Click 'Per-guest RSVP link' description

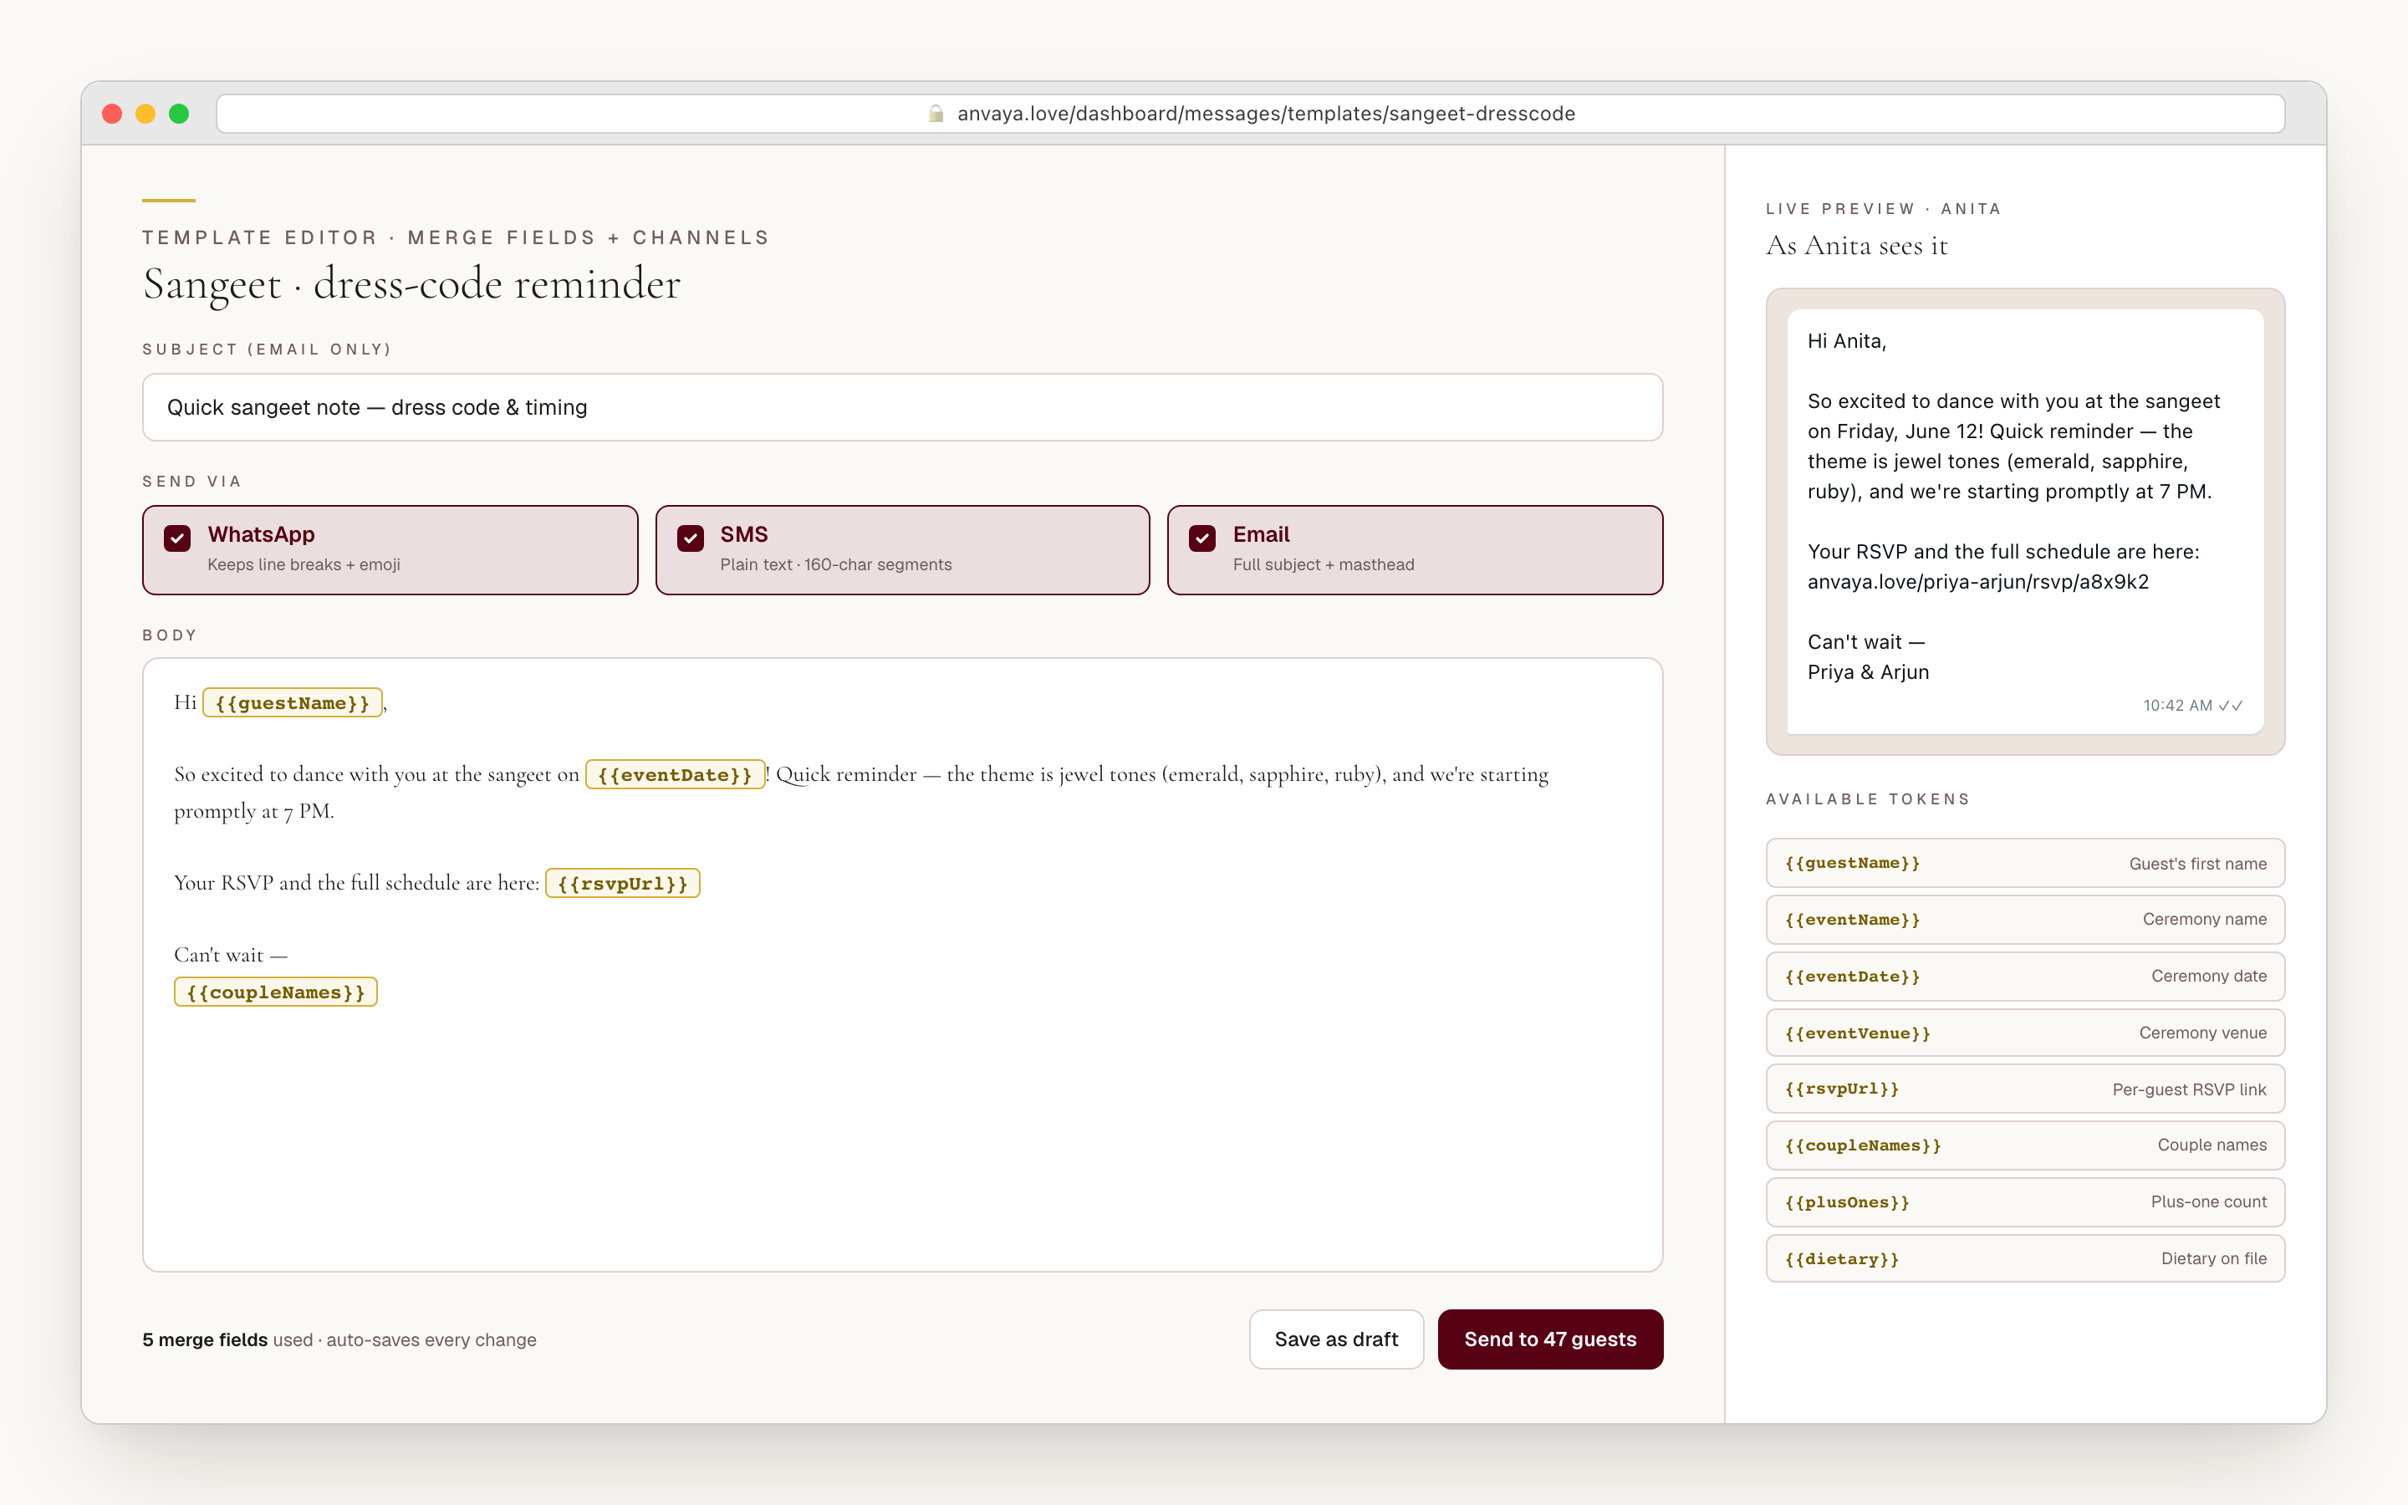[2189, 1090]
